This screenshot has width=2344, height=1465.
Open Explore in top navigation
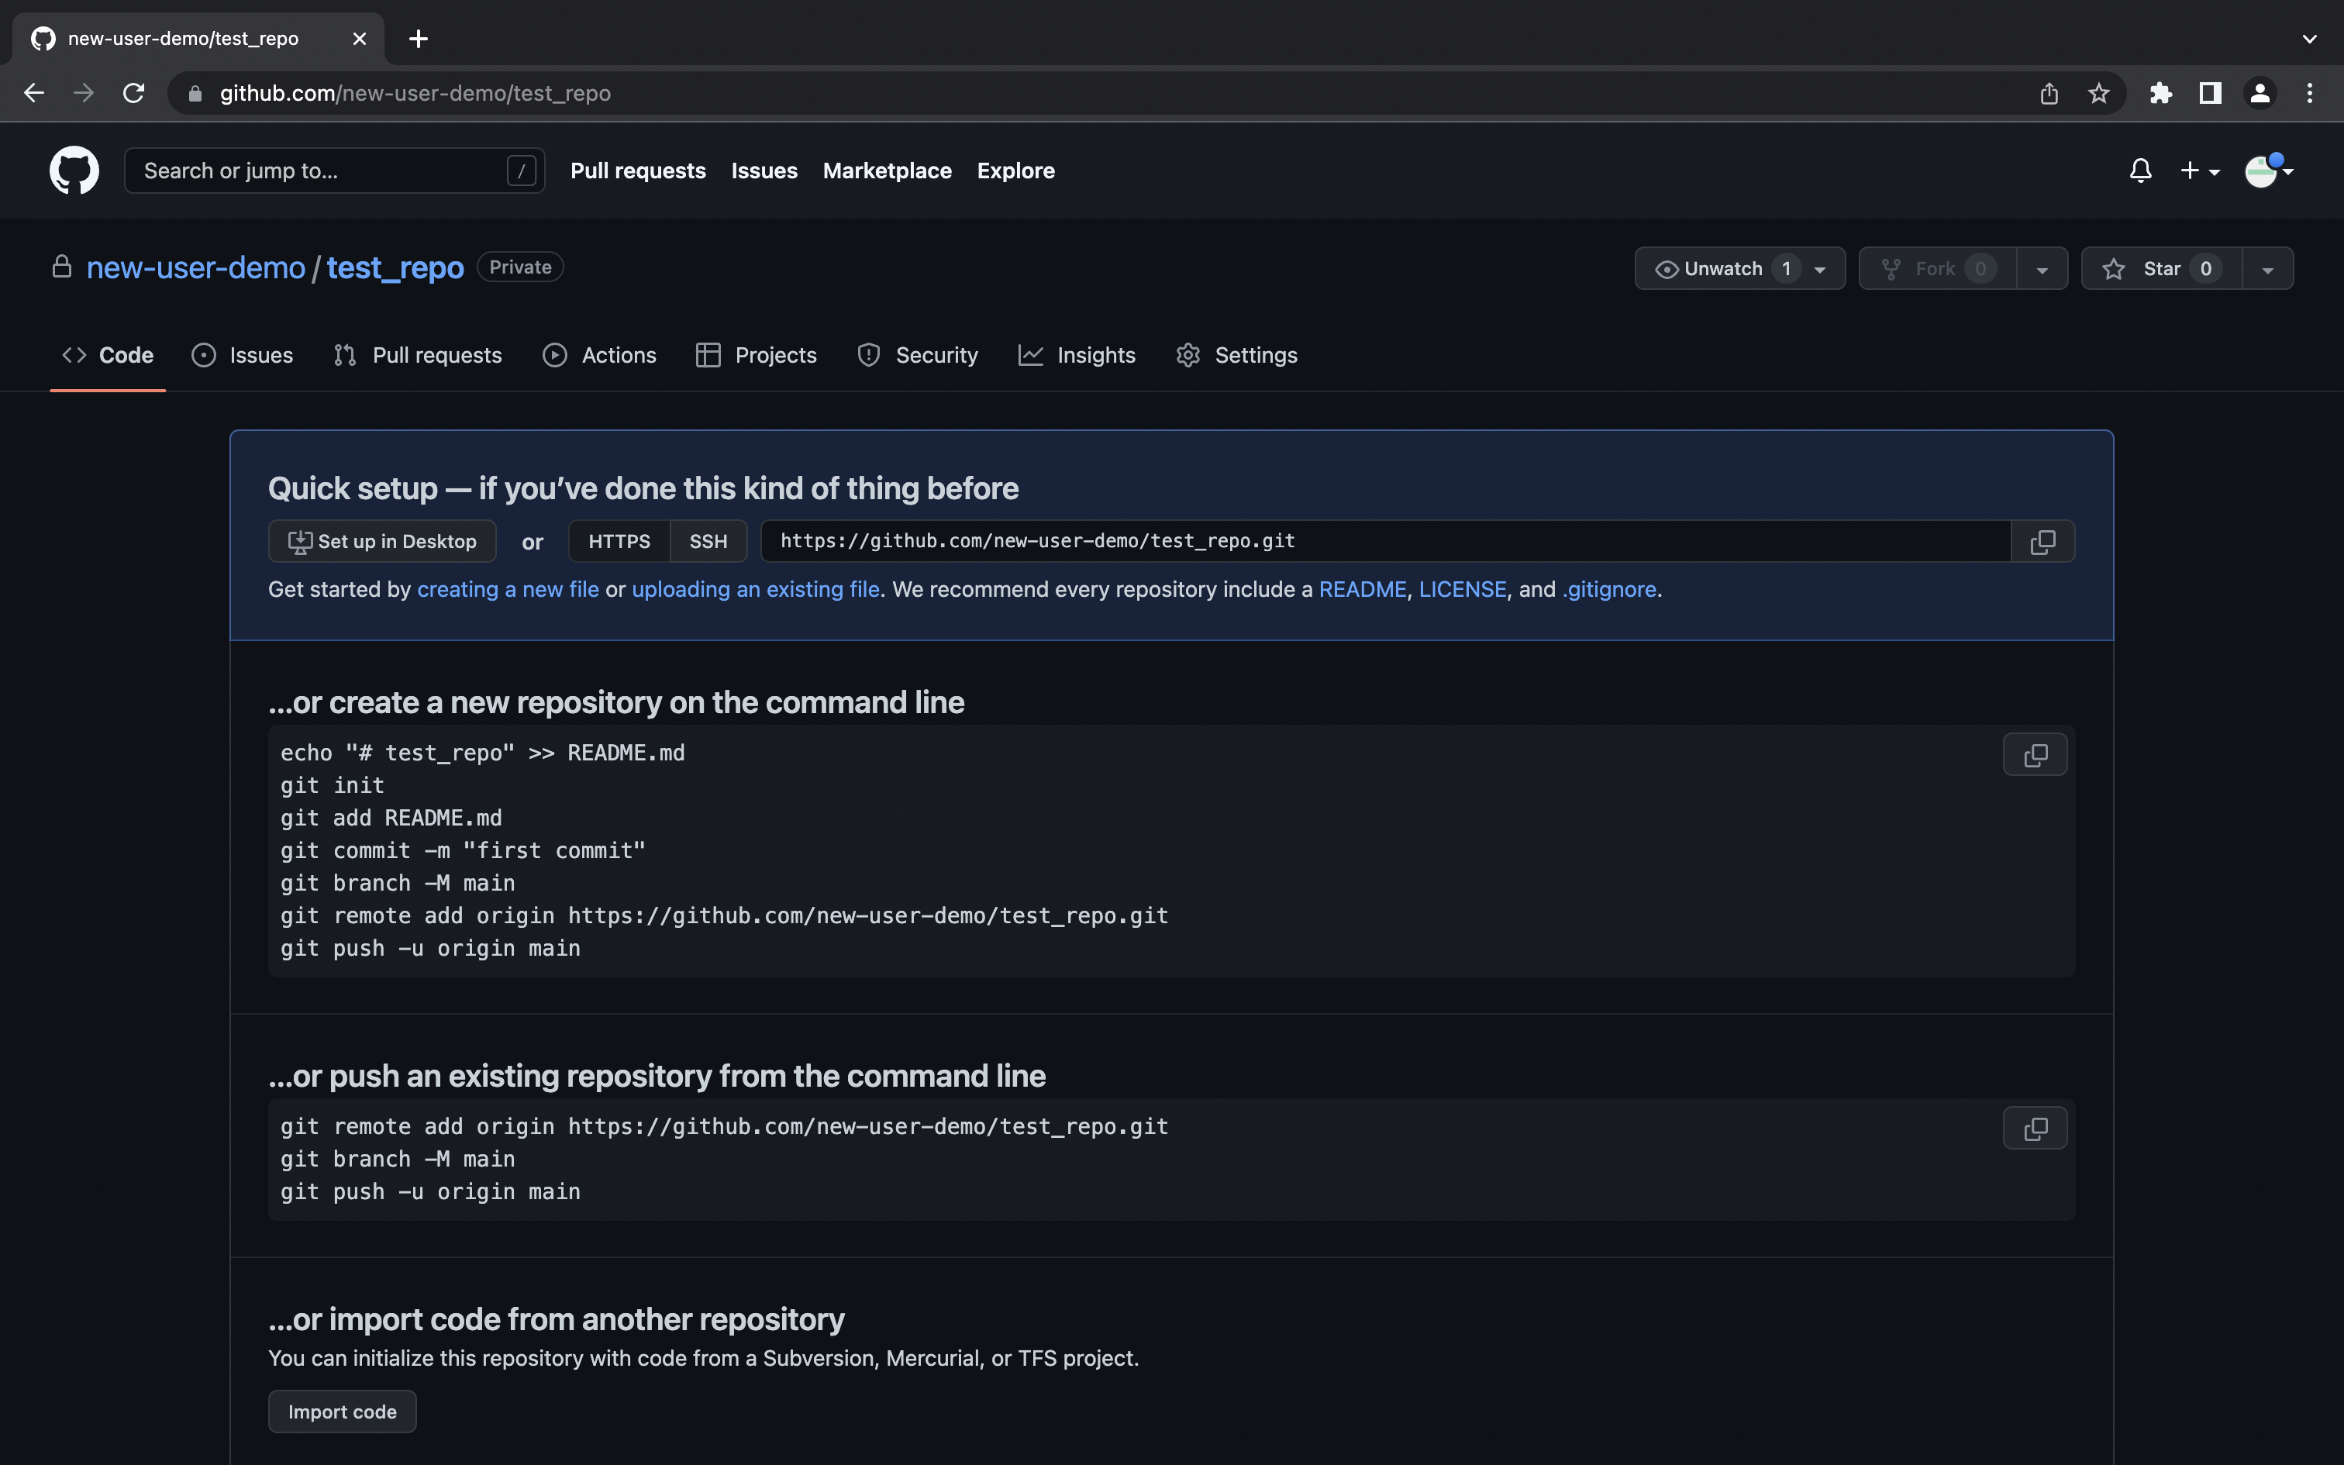click(1016, 171)
